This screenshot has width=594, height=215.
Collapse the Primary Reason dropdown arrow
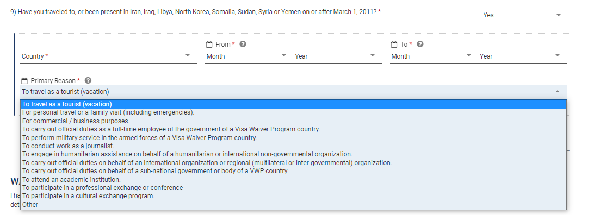click(557, 91)
